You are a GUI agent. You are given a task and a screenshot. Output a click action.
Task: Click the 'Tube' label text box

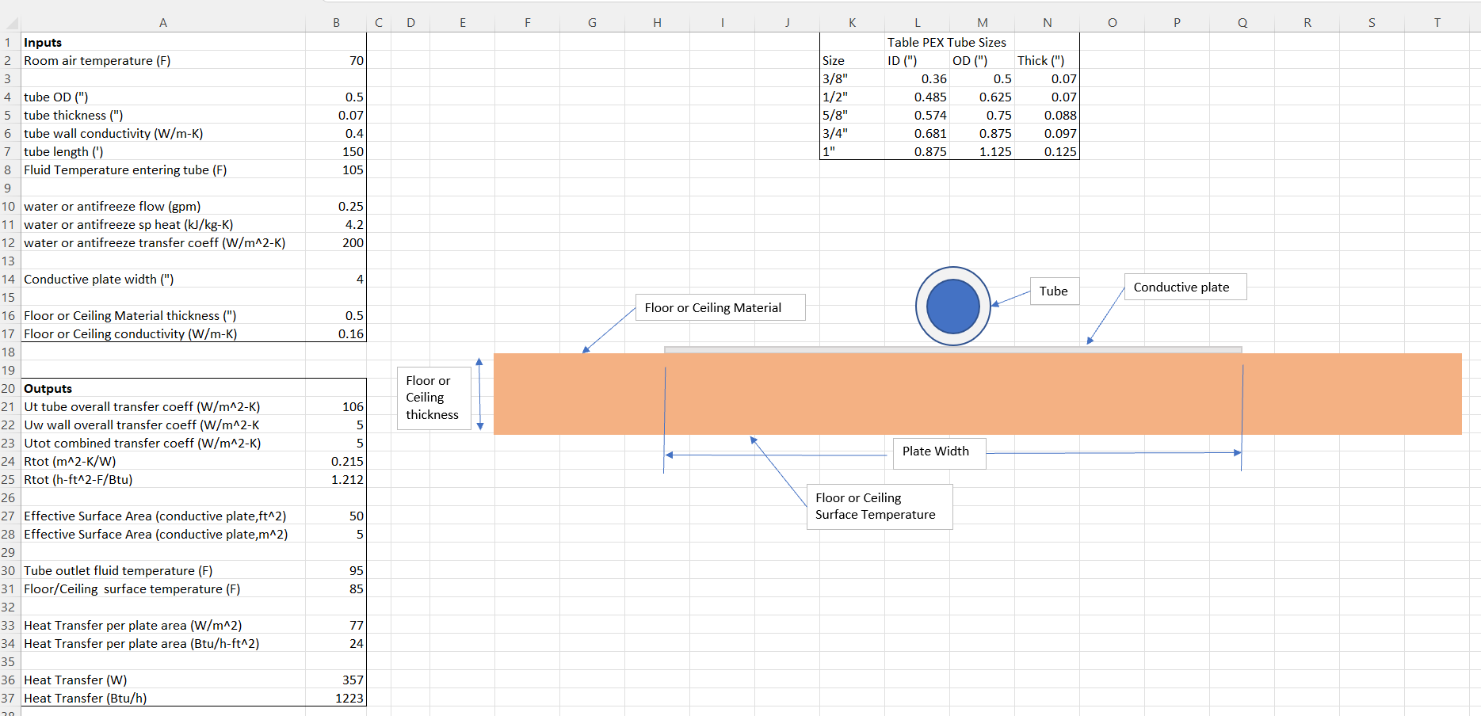click(1054, 291)
